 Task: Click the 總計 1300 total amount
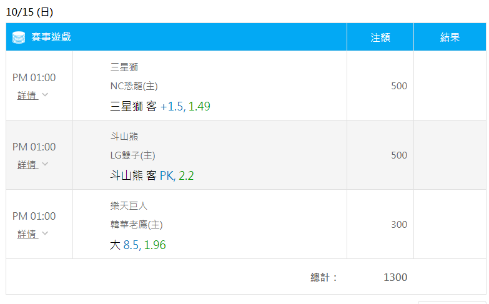pyautogui.click(x=395, y=277)
